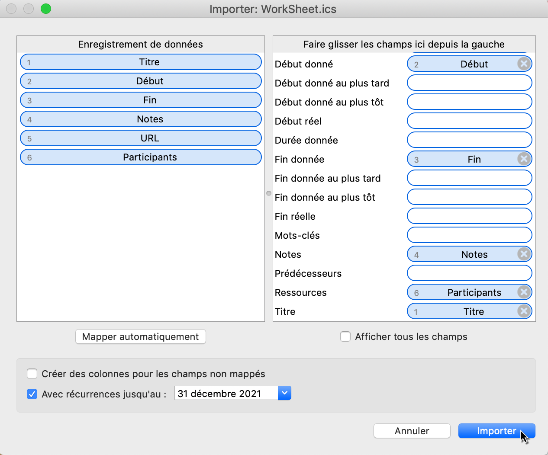Remove the Titre mapping using its X icon

coord(524,311)
